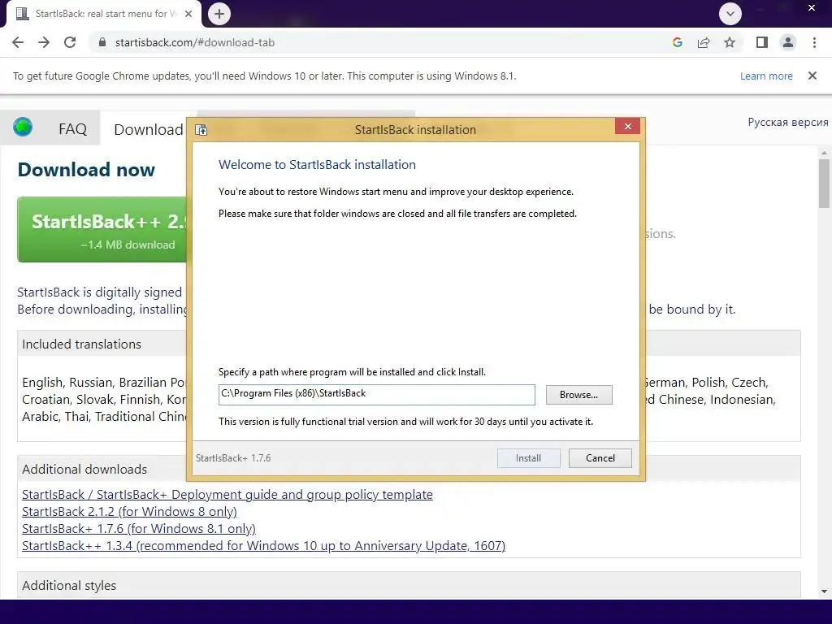Viewport: 832px width, 624px height.
Task: Open the tab search dropdown arrow
Action: [x=730, y=14]
